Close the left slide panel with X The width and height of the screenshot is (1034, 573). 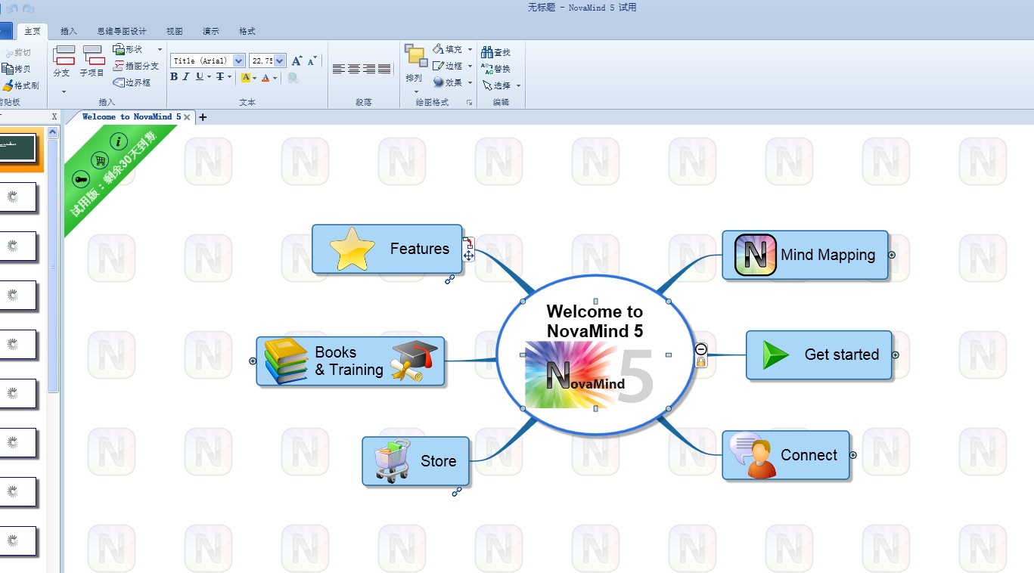(x=54, y=116)
